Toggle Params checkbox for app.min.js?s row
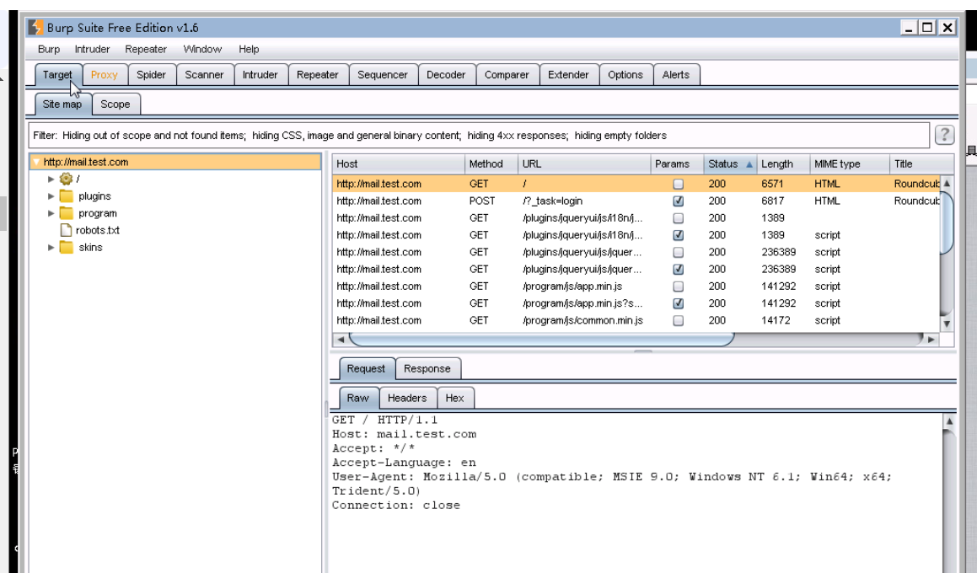The width and height of the screenshot is (977, 573). tap(679, 303)
